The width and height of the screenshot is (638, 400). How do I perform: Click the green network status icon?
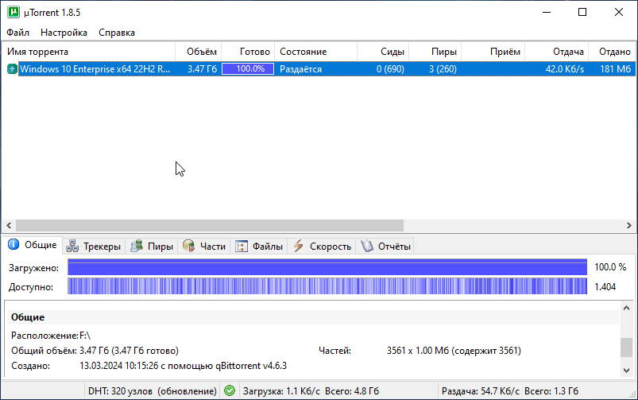(230, 391)
